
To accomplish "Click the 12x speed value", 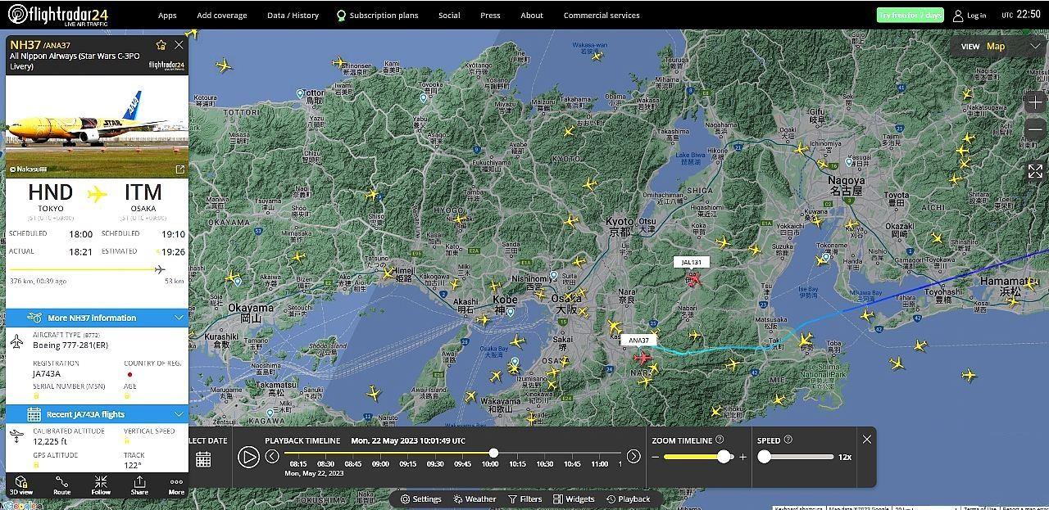I will click(845, 457).
